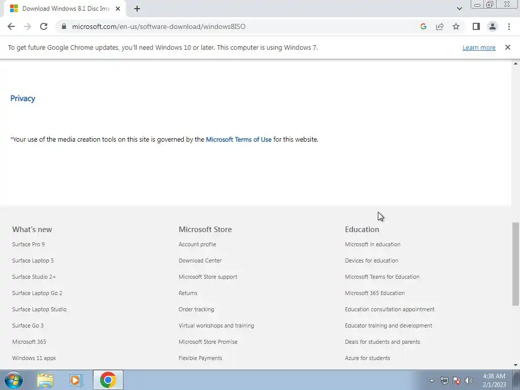The image size is (520, 390).
Task: Open Surface Laptop Go 2 link
Action: tap(37, 293)
